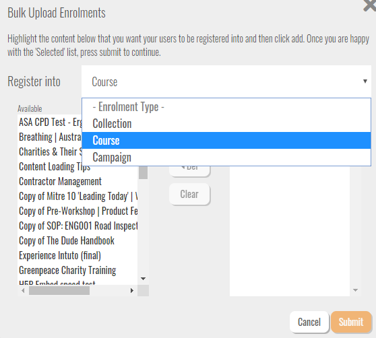Viewport: 376px width, 338px height.
Task: Click the horizontal scrollbar right arrow
Action: 132,291
